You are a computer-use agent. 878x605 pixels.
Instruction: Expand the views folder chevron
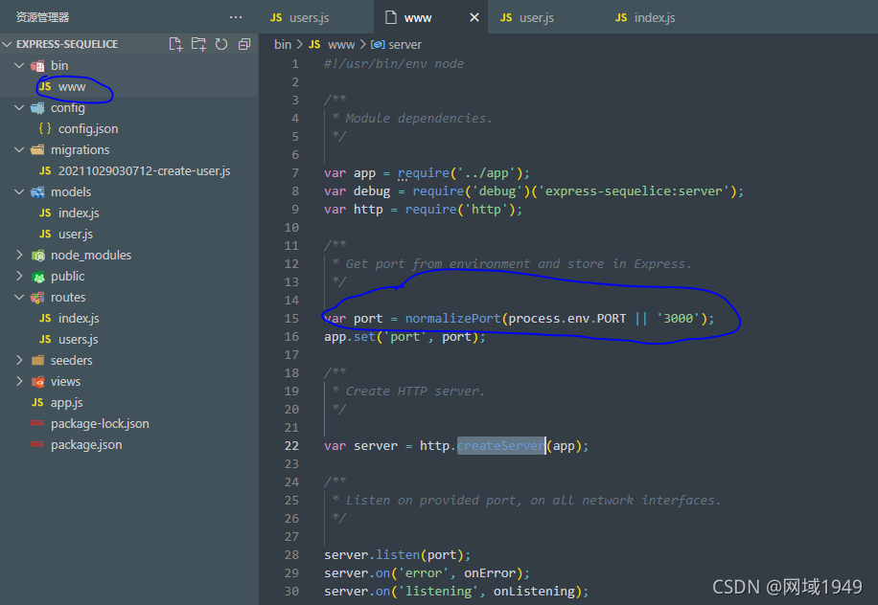pos(19,381)
